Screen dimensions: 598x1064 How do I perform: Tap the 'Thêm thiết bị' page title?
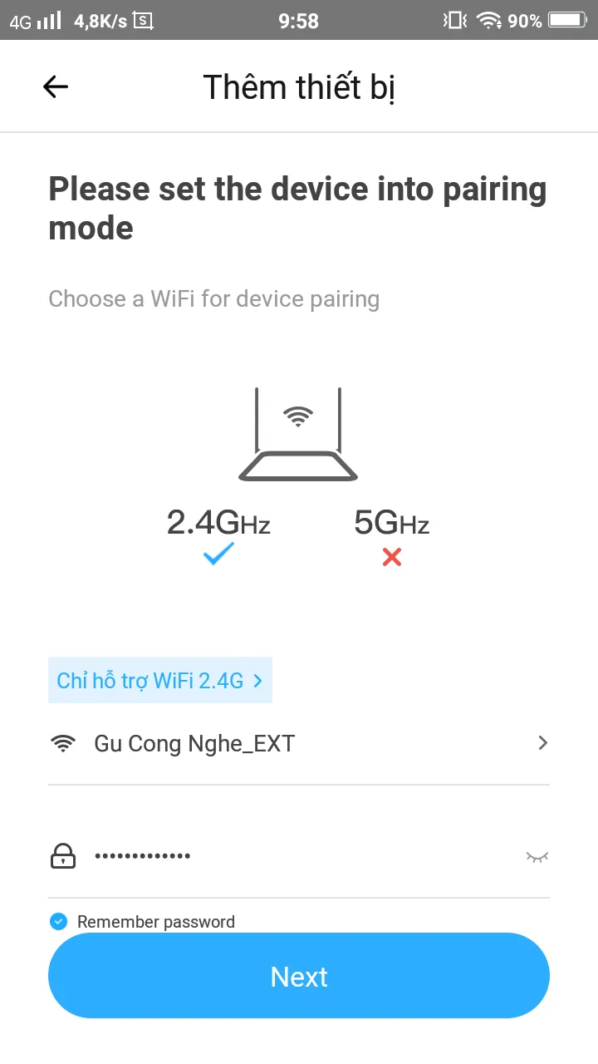pyautogui.click(x=299, y=86)
